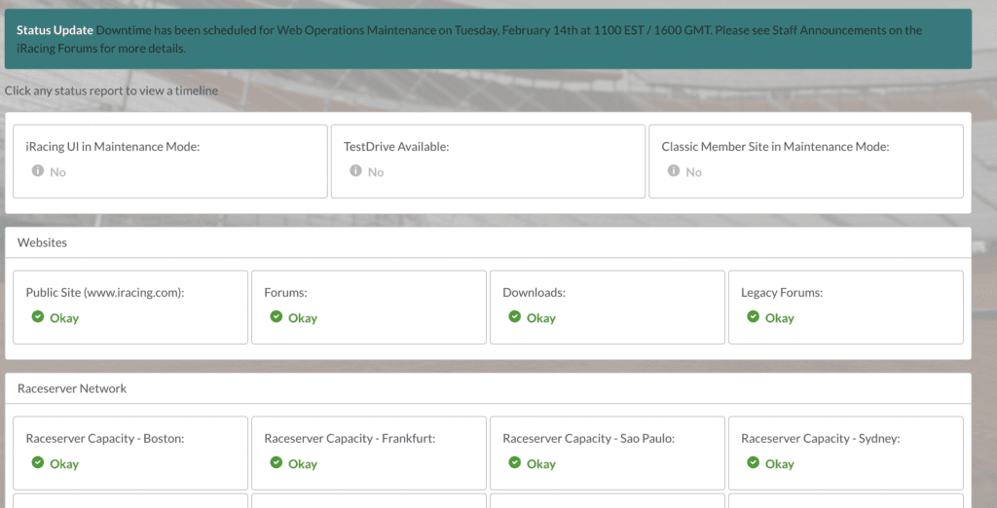Image resolution: width=997 pixels, height=508 pixels.
Task: View timeline for Legacy Forums status
Action: (846, 308)
